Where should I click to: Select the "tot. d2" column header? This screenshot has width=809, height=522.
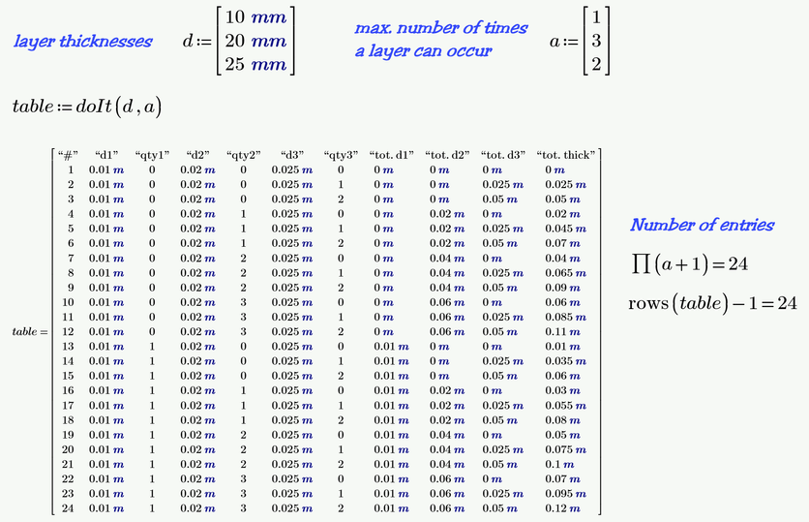pyautogui.click(x=447, y=155)
